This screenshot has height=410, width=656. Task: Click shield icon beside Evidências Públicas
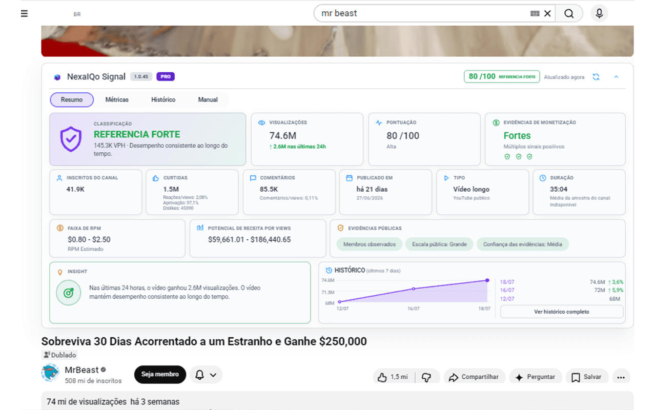tap(340, 228)
